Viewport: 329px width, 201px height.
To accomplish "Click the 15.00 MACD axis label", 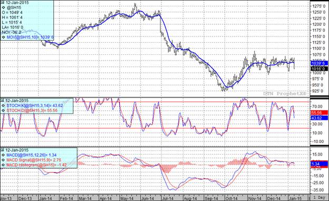I will click(x=317, y=155).
